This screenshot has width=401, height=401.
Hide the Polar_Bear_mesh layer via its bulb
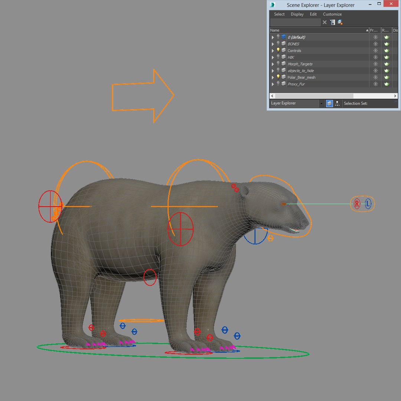pos(278,77)
